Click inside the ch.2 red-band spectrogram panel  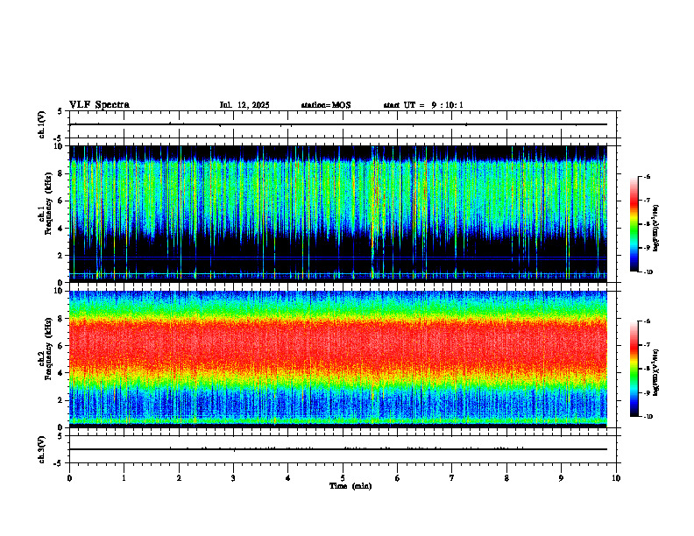click(338, 359)
